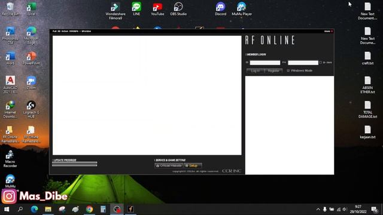Select the Internet Download Manager desktop icon
The height and width of the screenshot is (215, 383).
click(10, 109)
